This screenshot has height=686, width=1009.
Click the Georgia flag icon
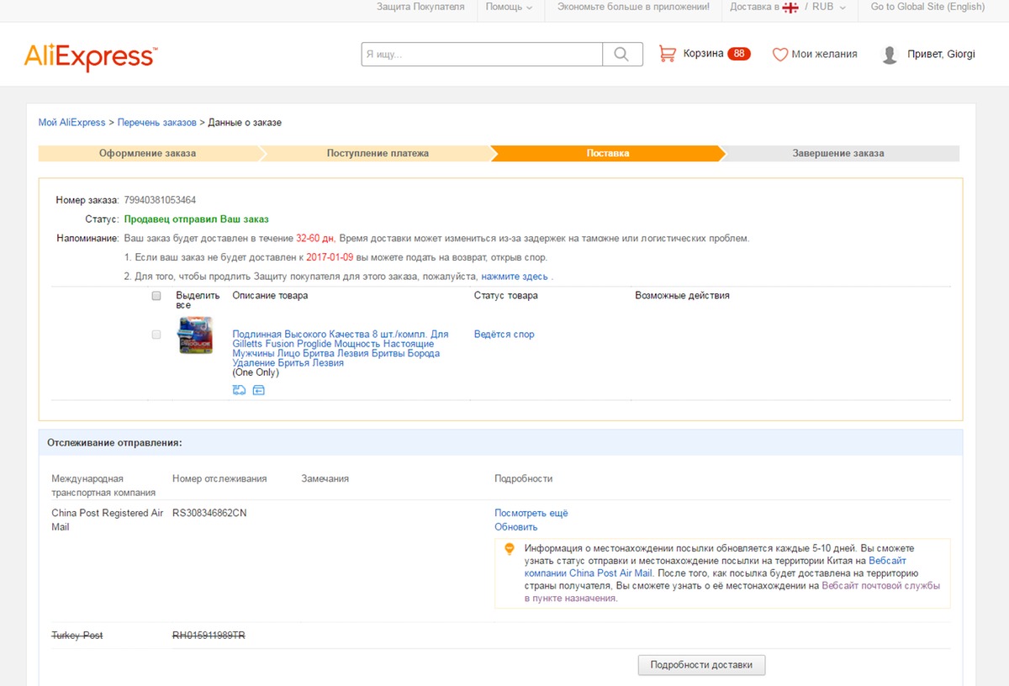[x=790, y=7]
